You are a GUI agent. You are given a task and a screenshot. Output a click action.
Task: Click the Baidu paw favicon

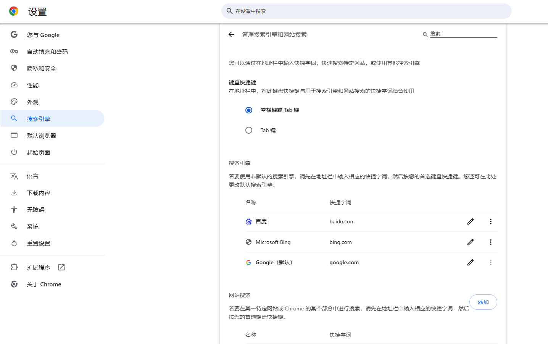click(x=249, y=221)
